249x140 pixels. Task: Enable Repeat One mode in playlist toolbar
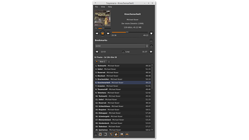click(x=100, y=134)
